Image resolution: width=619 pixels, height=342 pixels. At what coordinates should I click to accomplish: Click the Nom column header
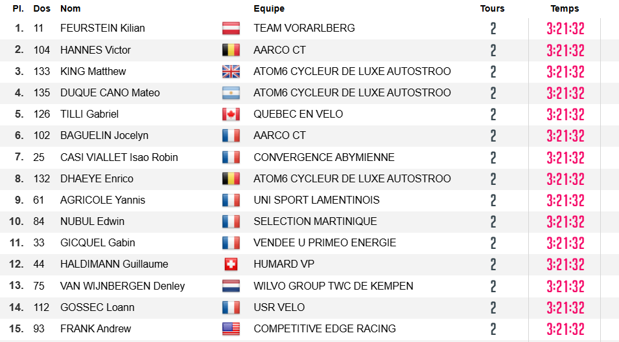(70, 8)
